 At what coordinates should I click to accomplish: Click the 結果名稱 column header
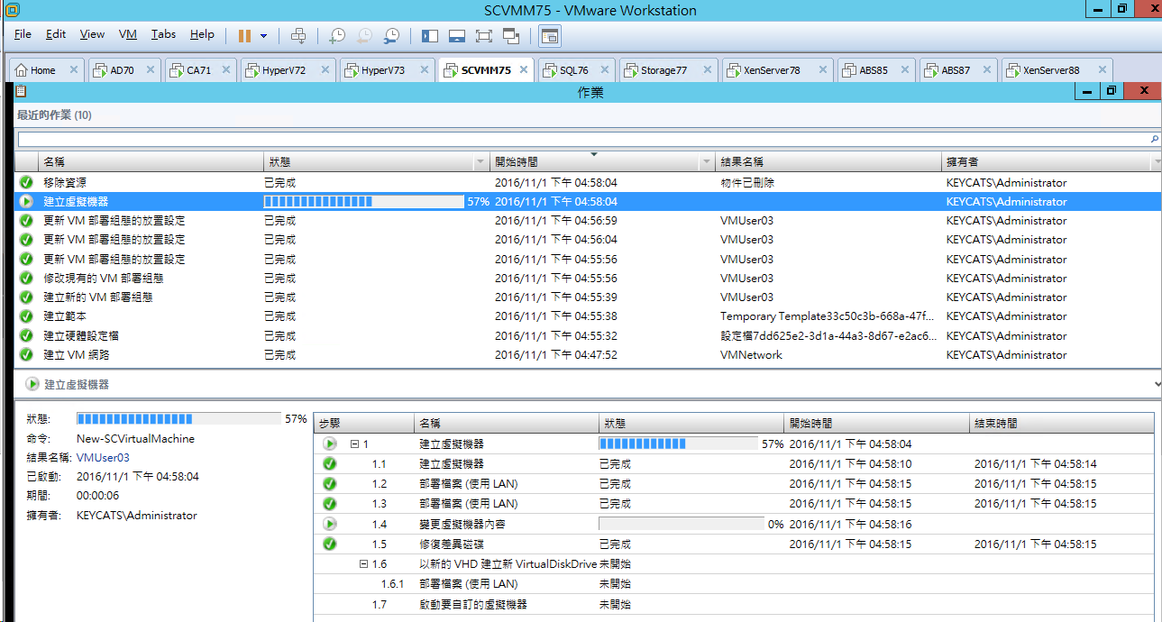pyautogui.click(x=828, y=162)
